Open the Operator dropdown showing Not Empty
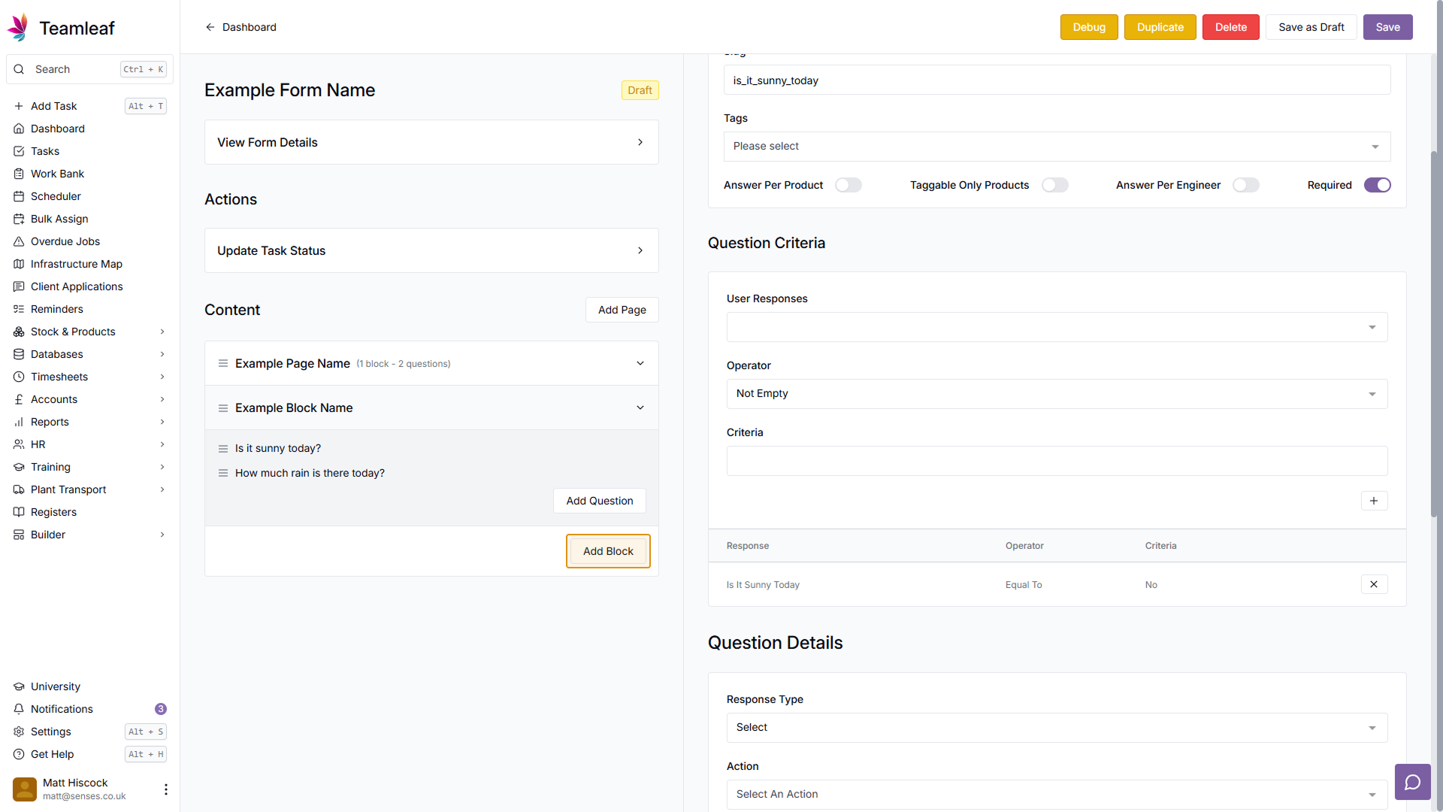Screen dimensions: 1443x812 click(x=1056, y=394)
